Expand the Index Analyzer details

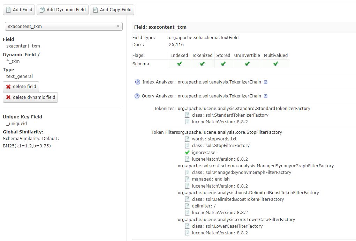click(x=266, y=82)
